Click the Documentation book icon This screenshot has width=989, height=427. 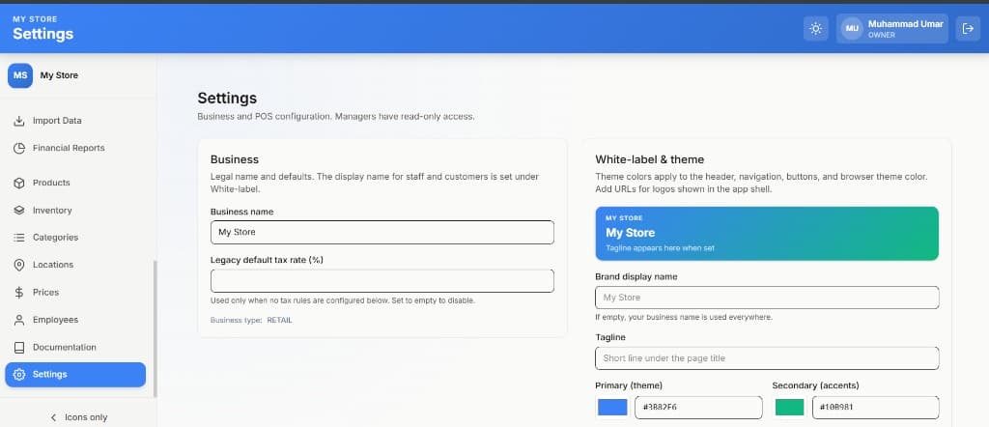[19, 348]
